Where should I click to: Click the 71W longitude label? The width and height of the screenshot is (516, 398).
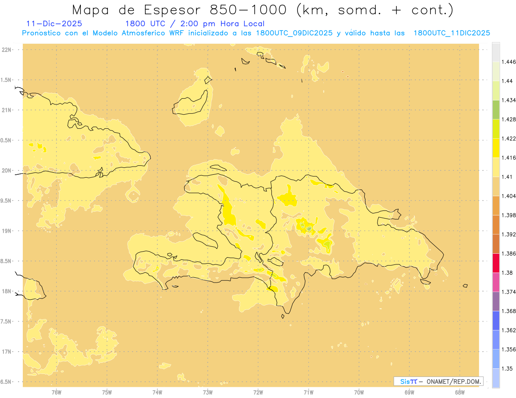(308, 392)
